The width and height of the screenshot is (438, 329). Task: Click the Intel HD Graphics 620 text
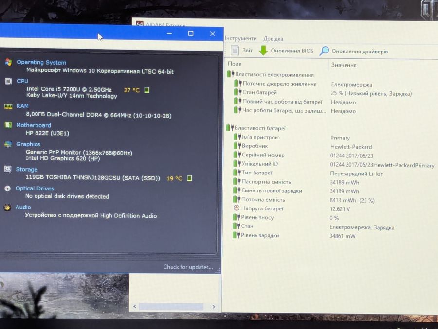(63, 158)
